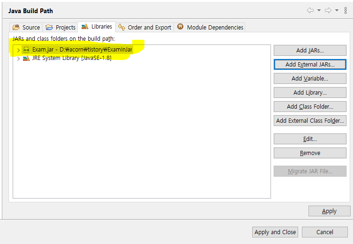Click the Add Variable... button

pyautogui.click(x=310, y=79)
